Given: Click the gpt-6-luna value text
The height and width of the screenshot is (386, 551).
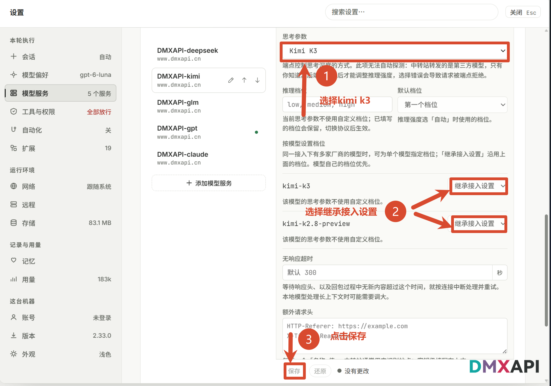Looking at the screenshot, I should [95, 75].
